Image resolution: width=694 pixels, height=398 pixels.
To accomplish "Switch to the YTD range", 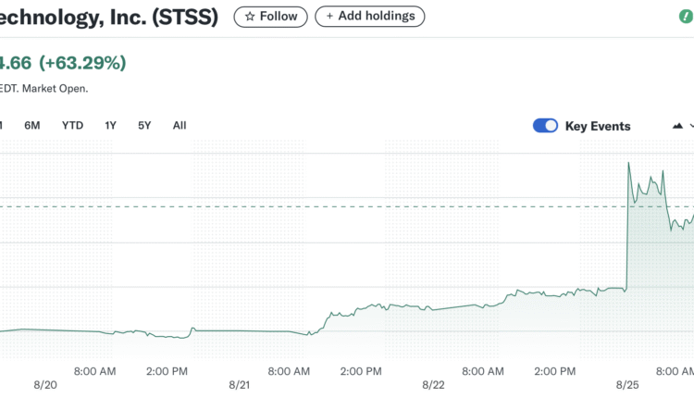I will [72, 125].
